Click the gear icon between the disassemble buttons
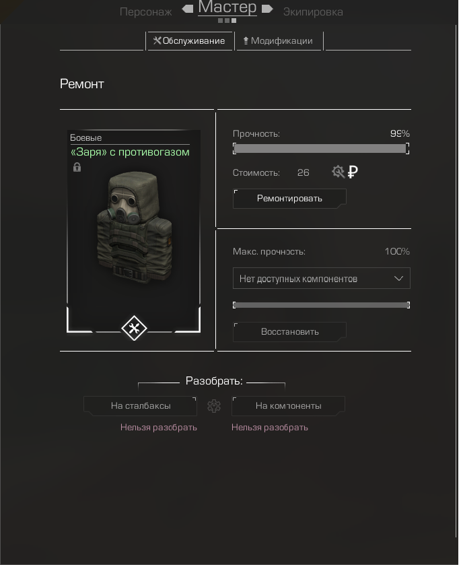 (x=214, y=406)
